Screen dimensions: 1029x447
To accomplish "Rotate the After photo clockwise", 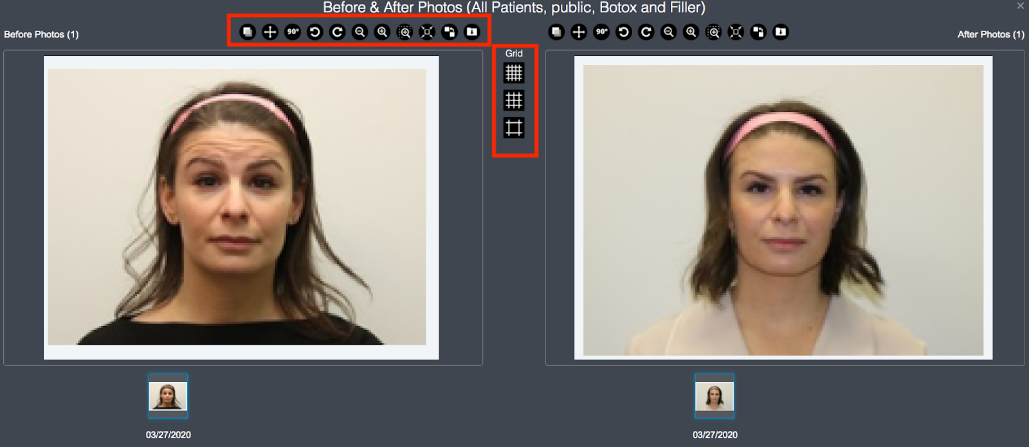I will (646, 32).
